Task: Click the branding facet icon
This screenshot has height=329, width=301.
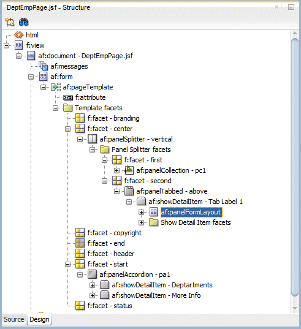Action: coord(80,118)
